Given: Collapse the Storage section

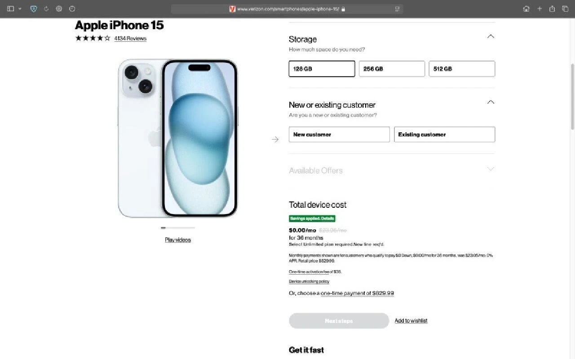Looking at the screenshot, I should (x=491, y=36).
